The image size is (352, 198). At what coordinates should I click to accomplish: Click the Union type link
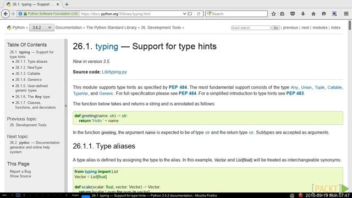[306, 87]
